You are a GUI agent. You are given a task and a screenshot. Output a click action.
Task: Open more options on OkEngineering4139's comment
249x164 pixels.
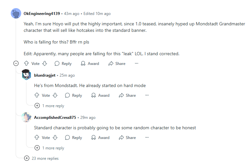[137, 63]
